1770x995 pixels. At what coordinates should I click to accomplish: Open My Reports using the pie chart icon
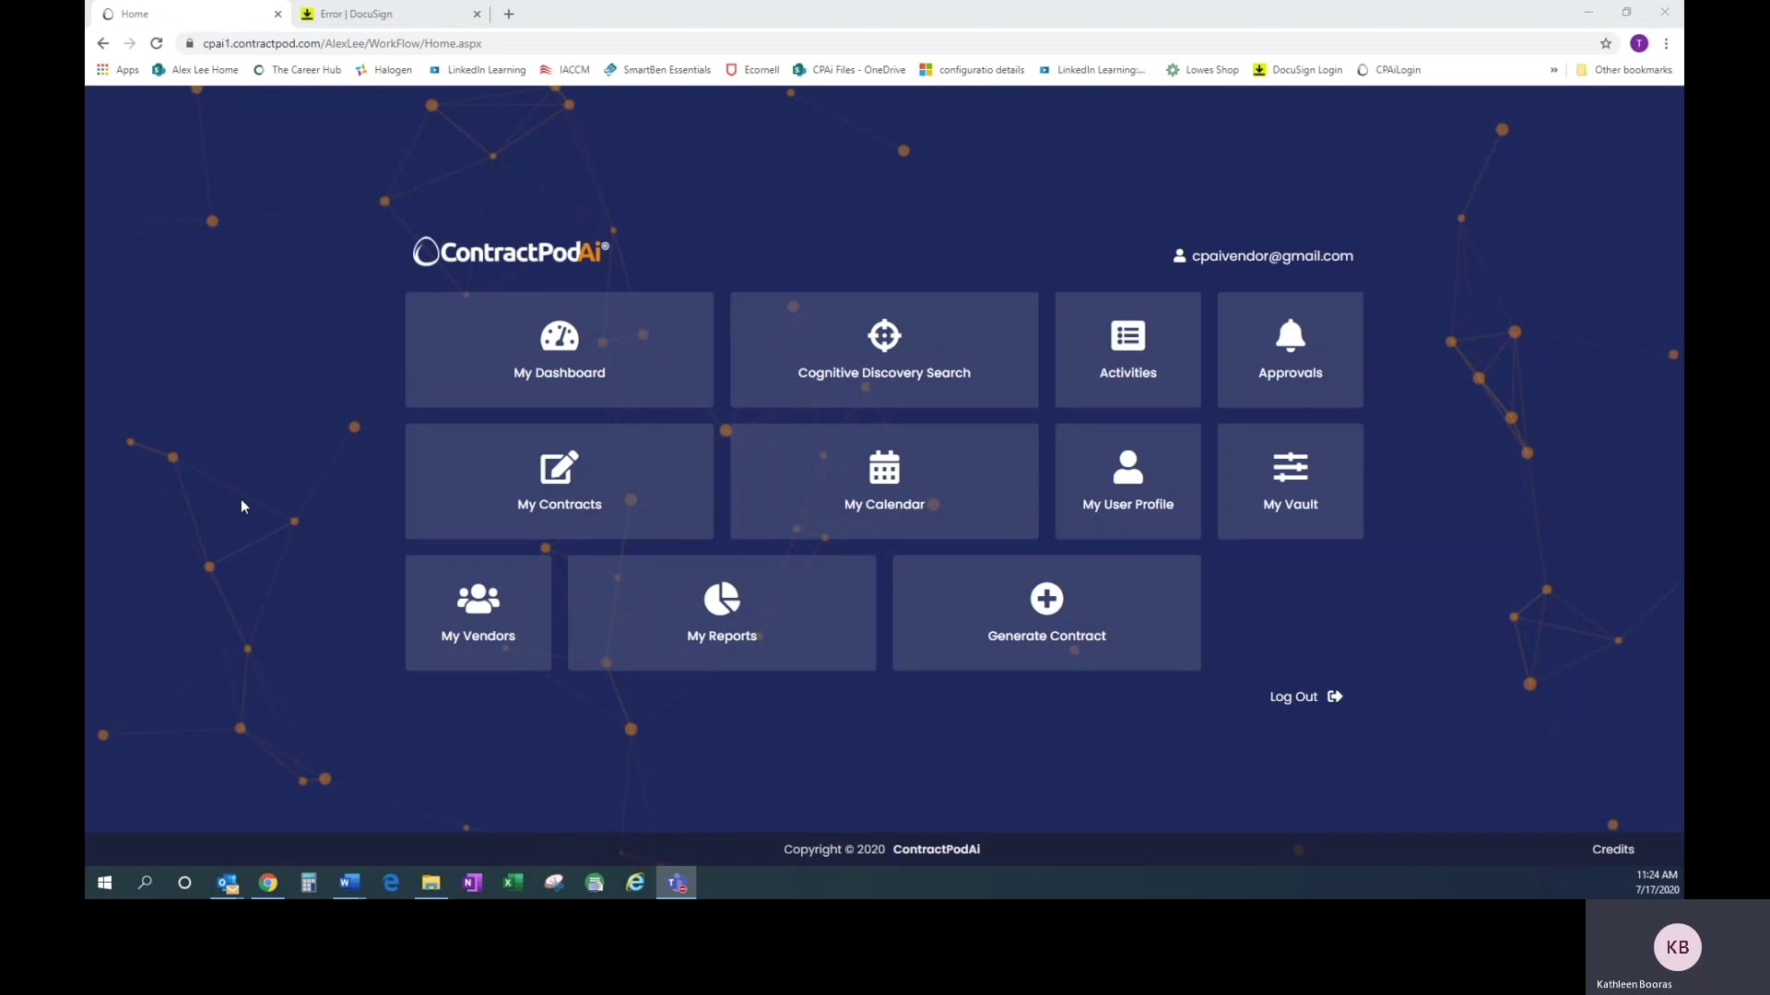(x=721, y=598)
